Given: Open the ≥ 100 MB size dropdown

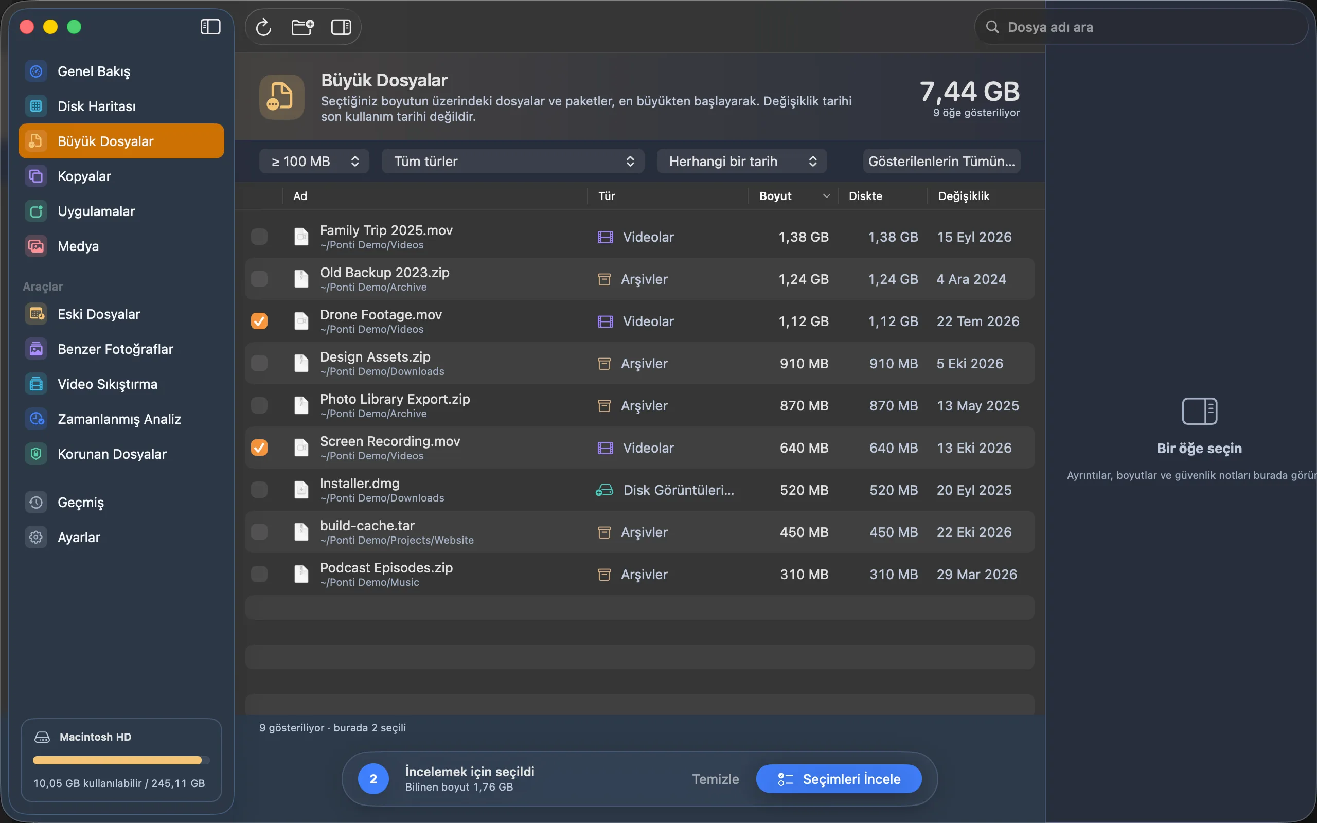Looking at the screenshot, I should [x=314, y=161].
